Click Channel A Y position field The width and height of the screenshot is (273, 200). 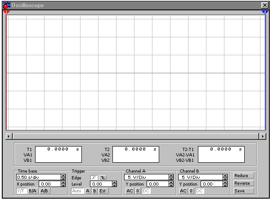point(158,184)
